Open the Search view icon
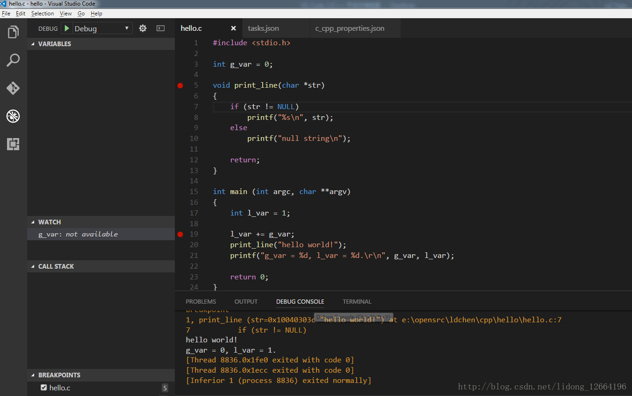The image size is (632, 396). pos(13,60)
